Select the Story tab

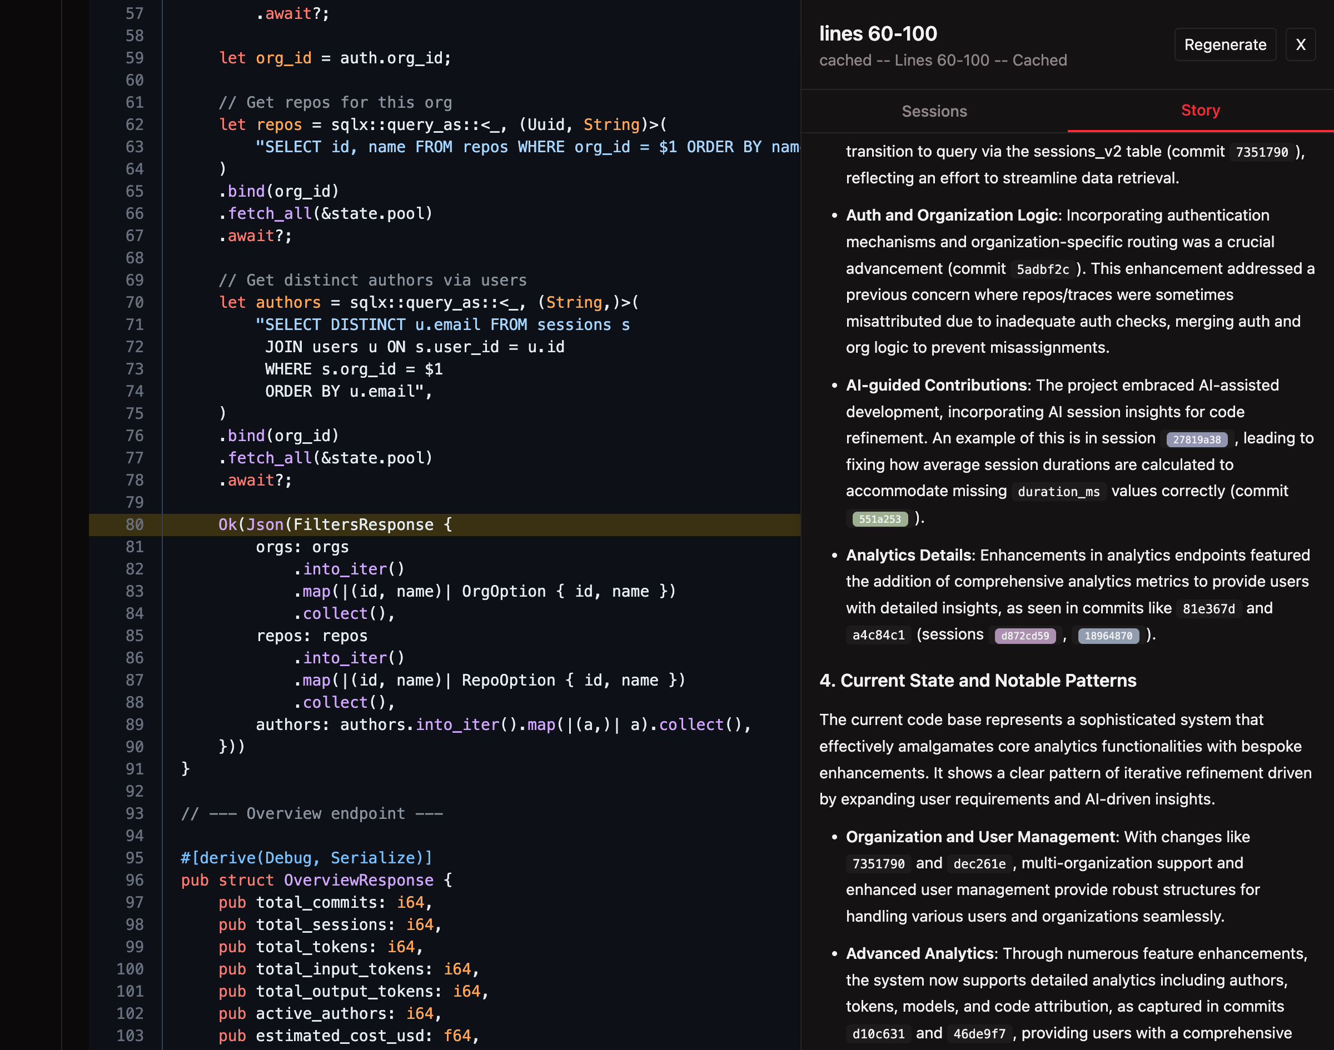1200,111
